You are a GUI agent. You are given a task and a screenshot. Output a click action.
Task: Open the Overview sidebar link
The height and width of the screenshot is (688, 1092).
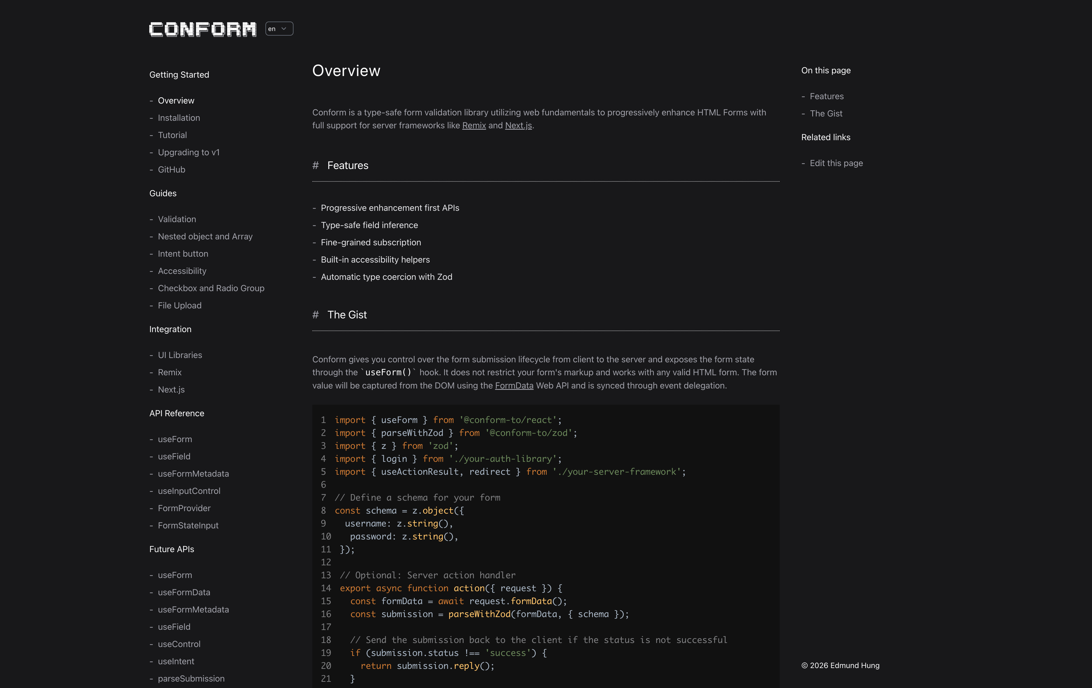click(x=176, y=100)
